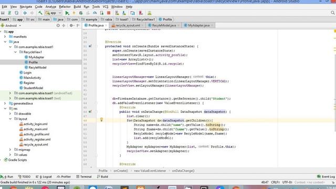Open the Refactor menu

(x=65, y=7)
